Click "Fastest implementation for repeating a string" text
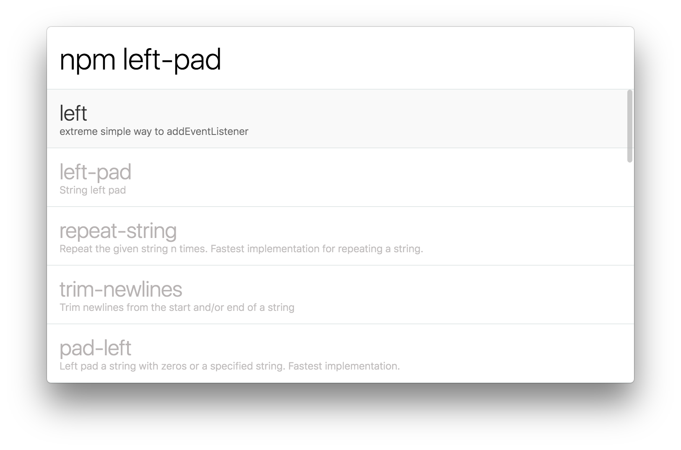This screenshot has height=450, width=681. [317, 249]
